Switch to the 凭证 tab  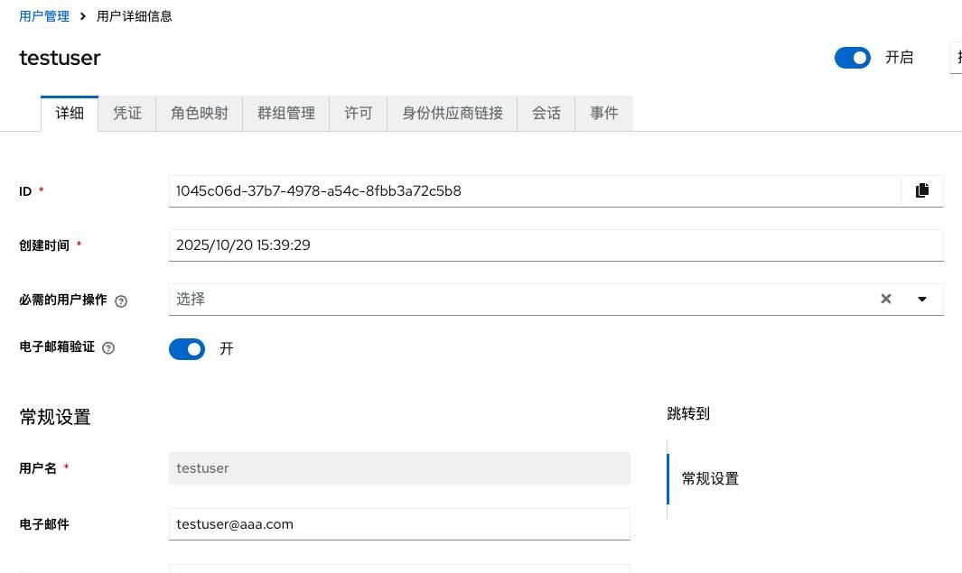point(126,113)
